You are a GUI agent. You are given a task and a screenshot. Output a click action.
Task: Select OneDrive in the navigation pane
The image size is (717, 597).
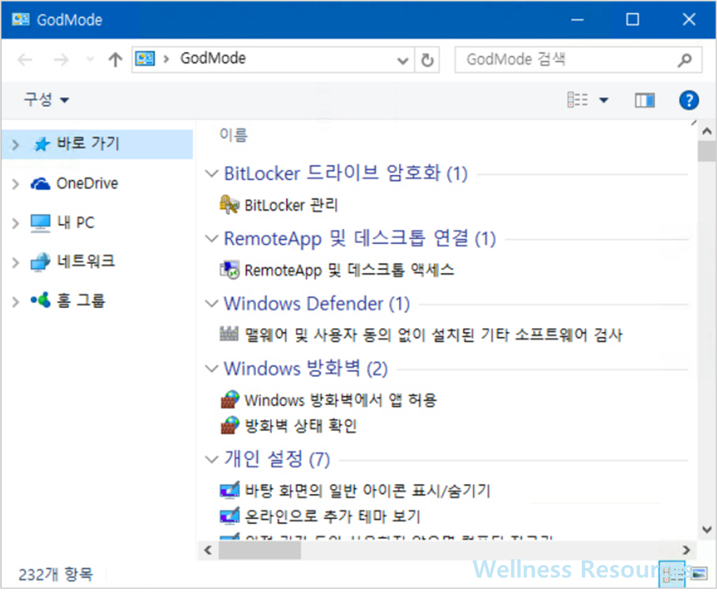(x=87, y=183)
